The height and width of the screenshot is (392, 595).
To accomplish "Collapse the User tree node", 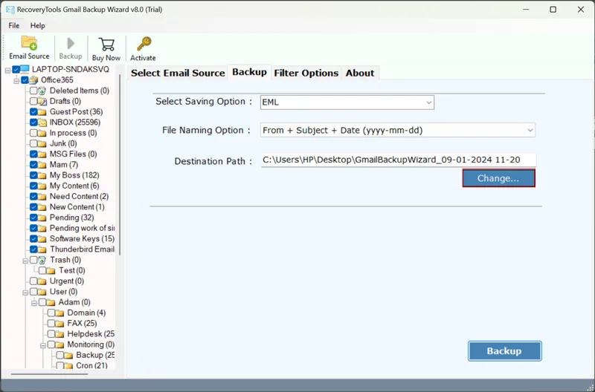I will pyautogui.click(x=25, y=293).
